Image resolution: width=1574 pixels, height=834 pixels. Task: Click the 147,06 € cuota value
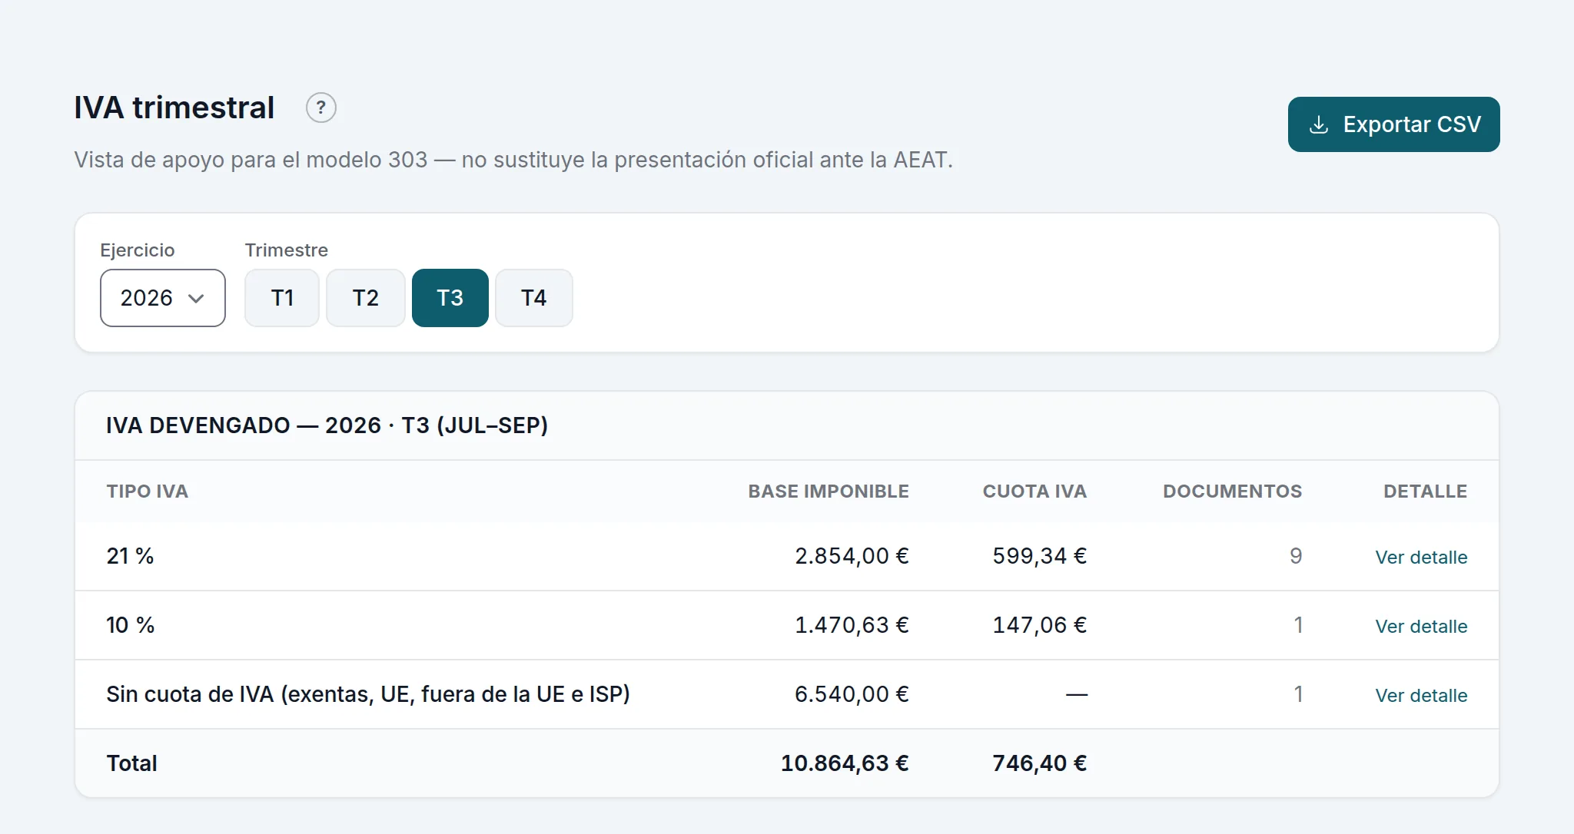pyautogui.click(x=1039, y=625)
